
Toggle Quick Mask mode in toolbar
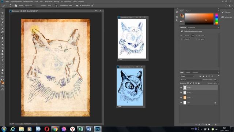[3, 87]
